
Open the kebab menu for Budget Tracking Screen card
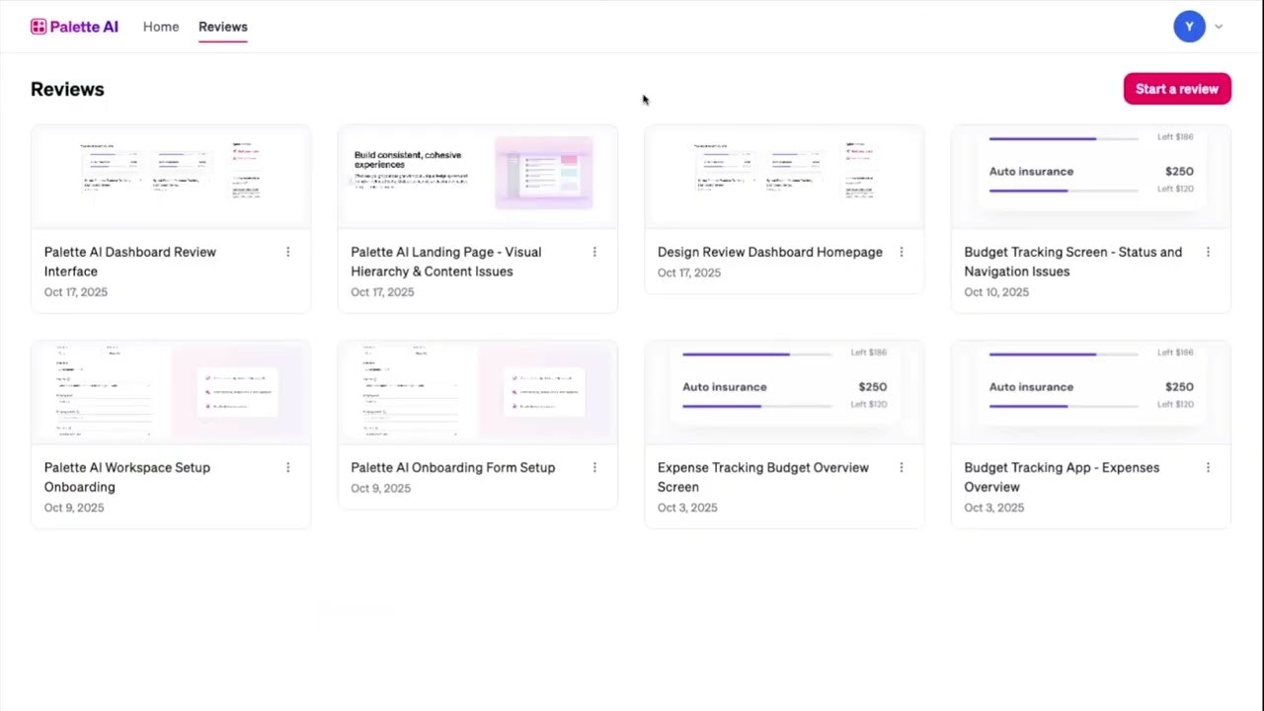(x=1208, y=252)
